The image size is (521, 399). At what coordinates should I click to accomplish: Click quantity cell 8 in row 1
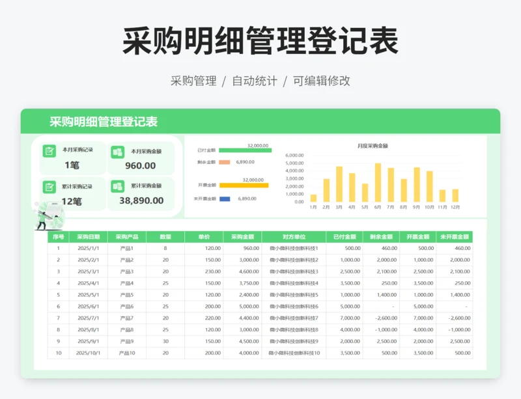[165, 249]
